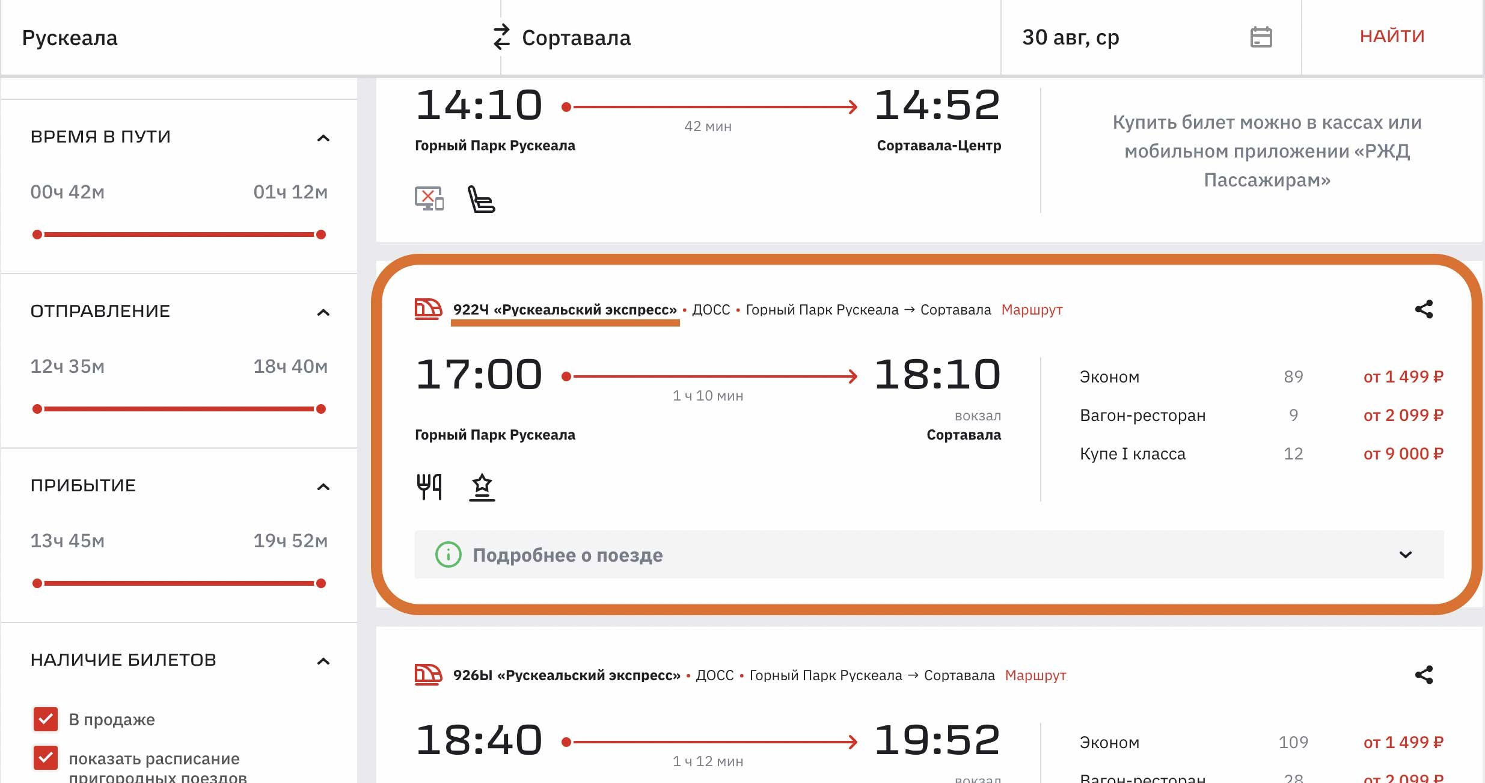This screenshot has height=783, width=1485.
Task: Click right handle of travel-time slider
Action: (x=321, y=235)
